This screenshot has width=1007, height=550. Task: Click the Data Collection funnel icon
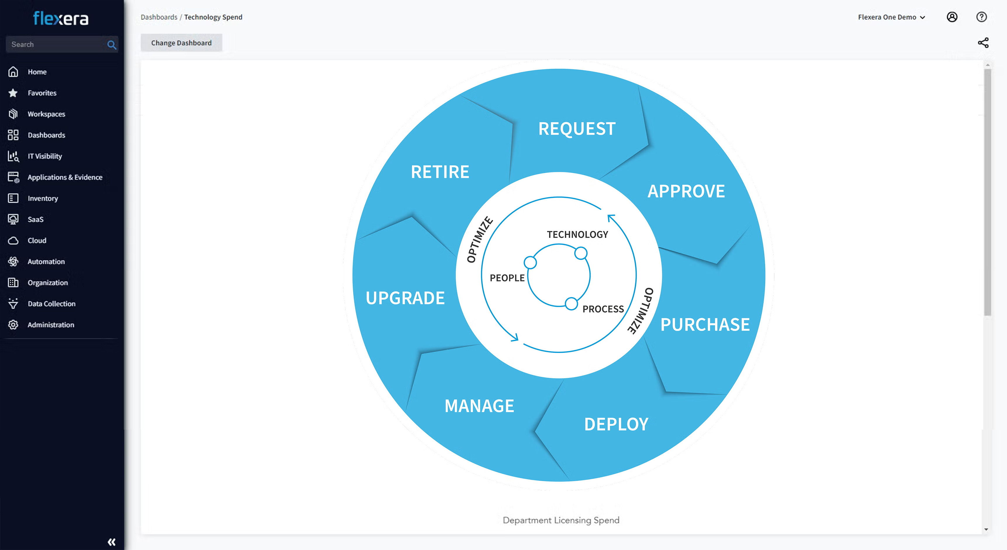tap(13, 304)
